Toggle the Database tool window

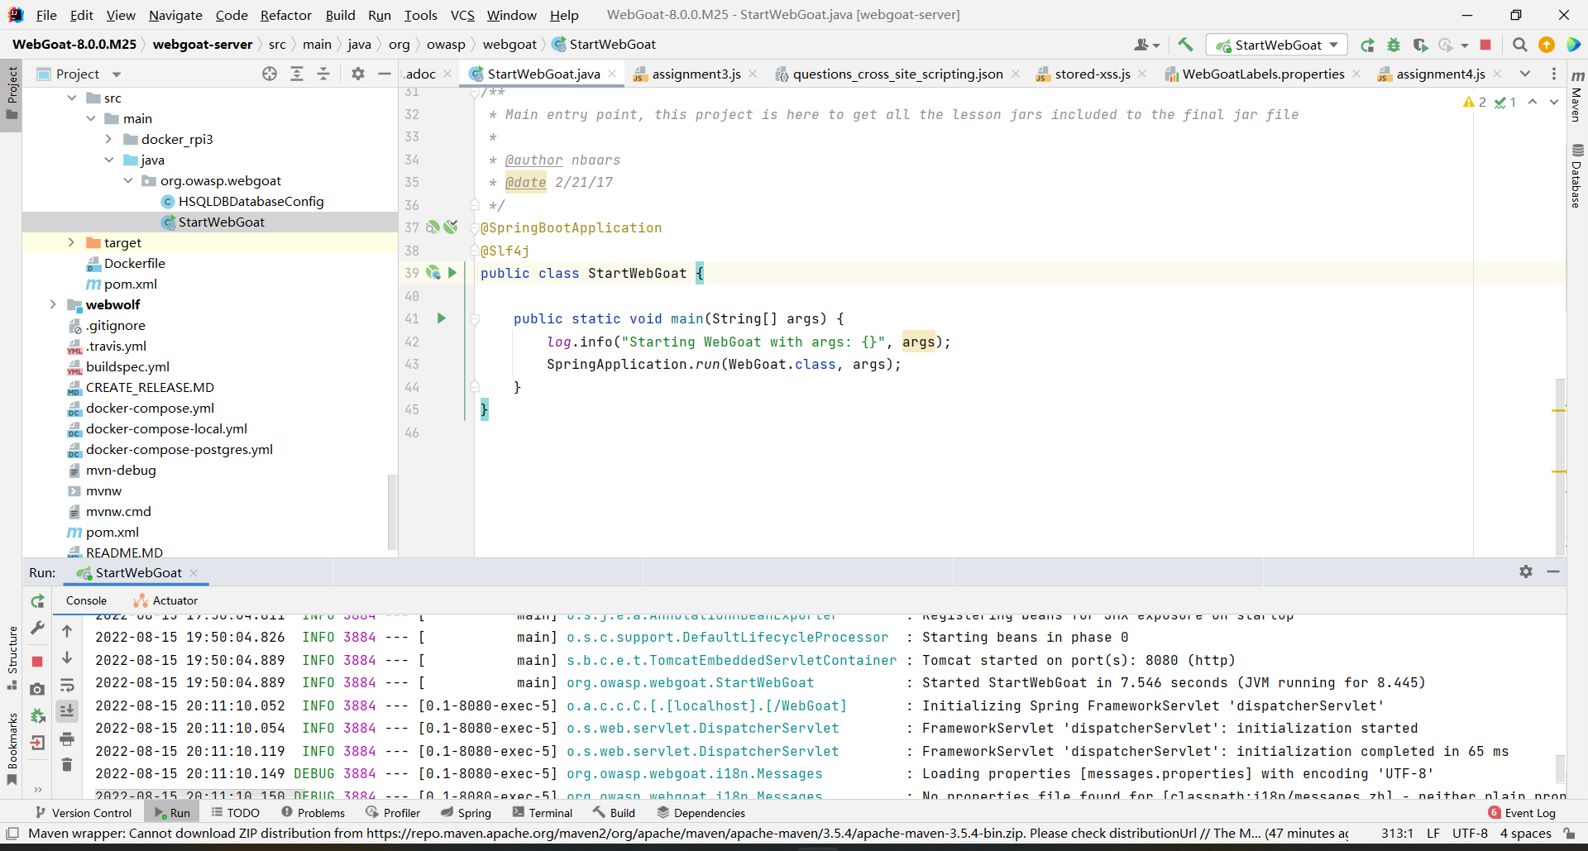tap(1577, 176)
